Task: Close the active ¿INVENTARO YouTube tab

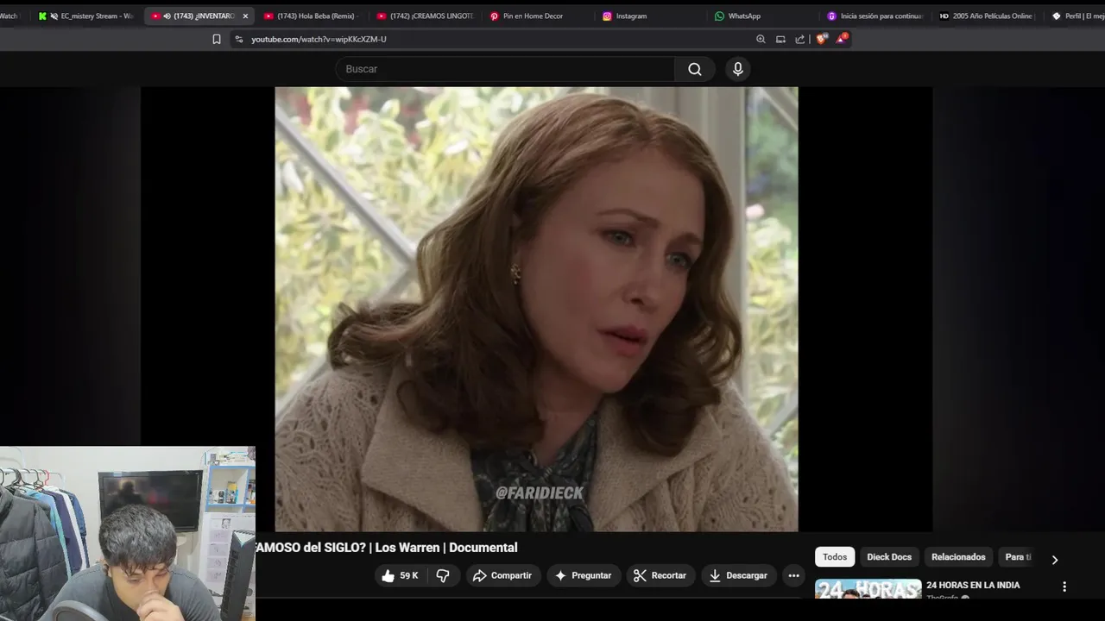Action: point(245,16)
